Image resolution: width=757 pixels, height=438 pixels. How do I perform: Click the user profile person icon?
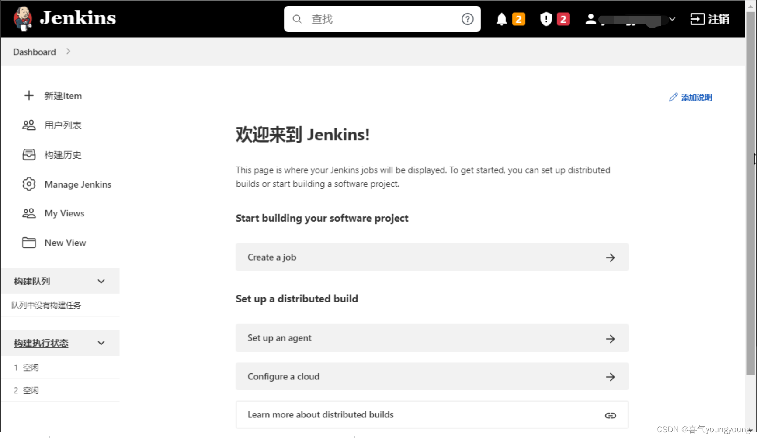(x=590, y=19)
